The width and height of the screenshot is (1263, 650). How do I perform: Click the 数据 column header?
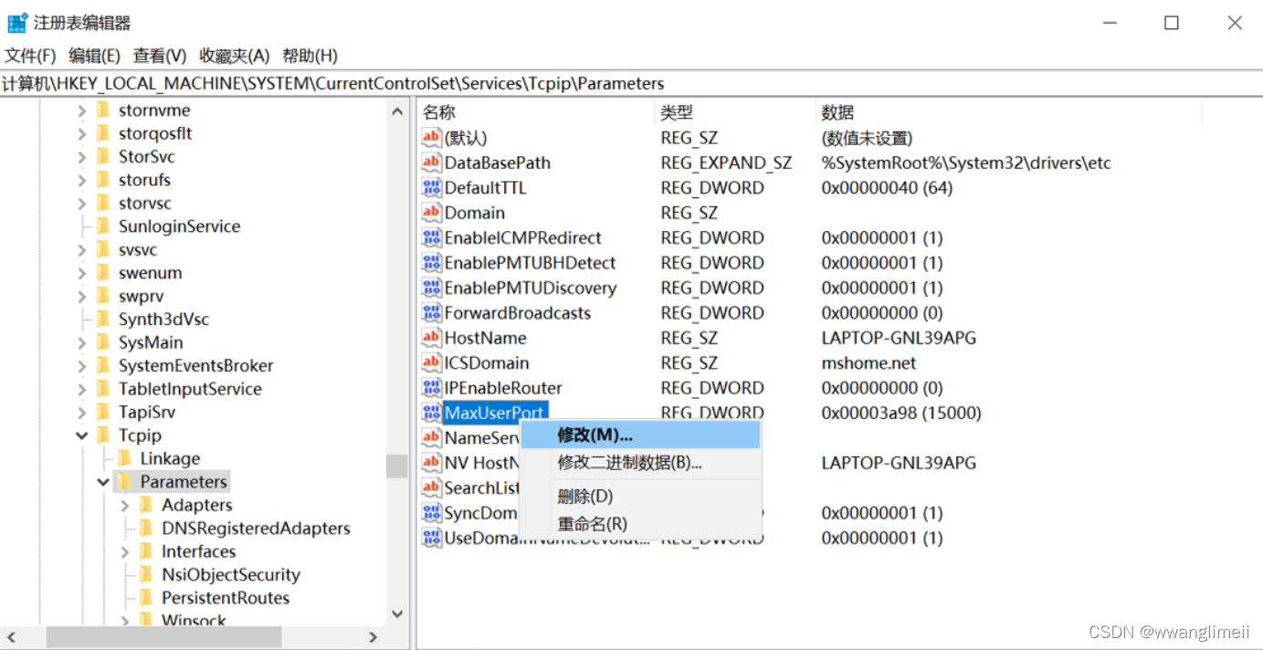click(x=1009, y=112)
